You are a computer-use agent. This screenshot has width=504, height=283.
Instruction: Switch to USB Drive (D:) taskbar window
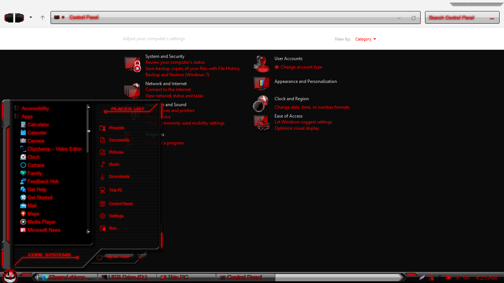(x=127, y=277)
